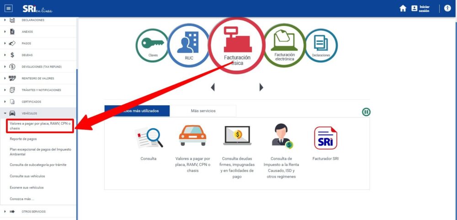Open the Facturador SRI icon
Viewport: 457px width, 220px height.
(x=325, y=138)
